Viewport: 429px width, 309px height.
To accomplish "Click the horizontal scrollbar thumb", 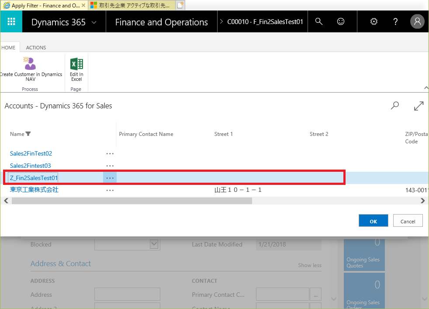I will (132, 201).
